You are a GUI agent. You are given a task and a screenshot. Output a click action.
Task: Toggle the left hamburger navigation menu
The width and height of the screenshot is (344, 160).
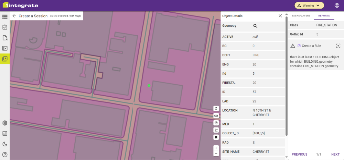tap(5, 16)
